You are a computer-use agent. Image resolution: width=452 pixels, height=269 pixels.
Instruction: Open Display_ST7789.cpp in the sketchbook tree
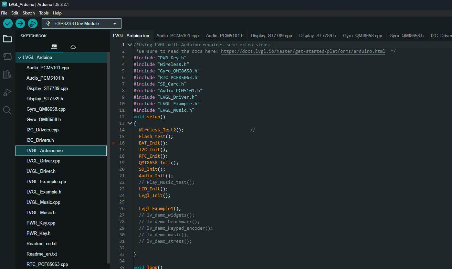[61, 89]
